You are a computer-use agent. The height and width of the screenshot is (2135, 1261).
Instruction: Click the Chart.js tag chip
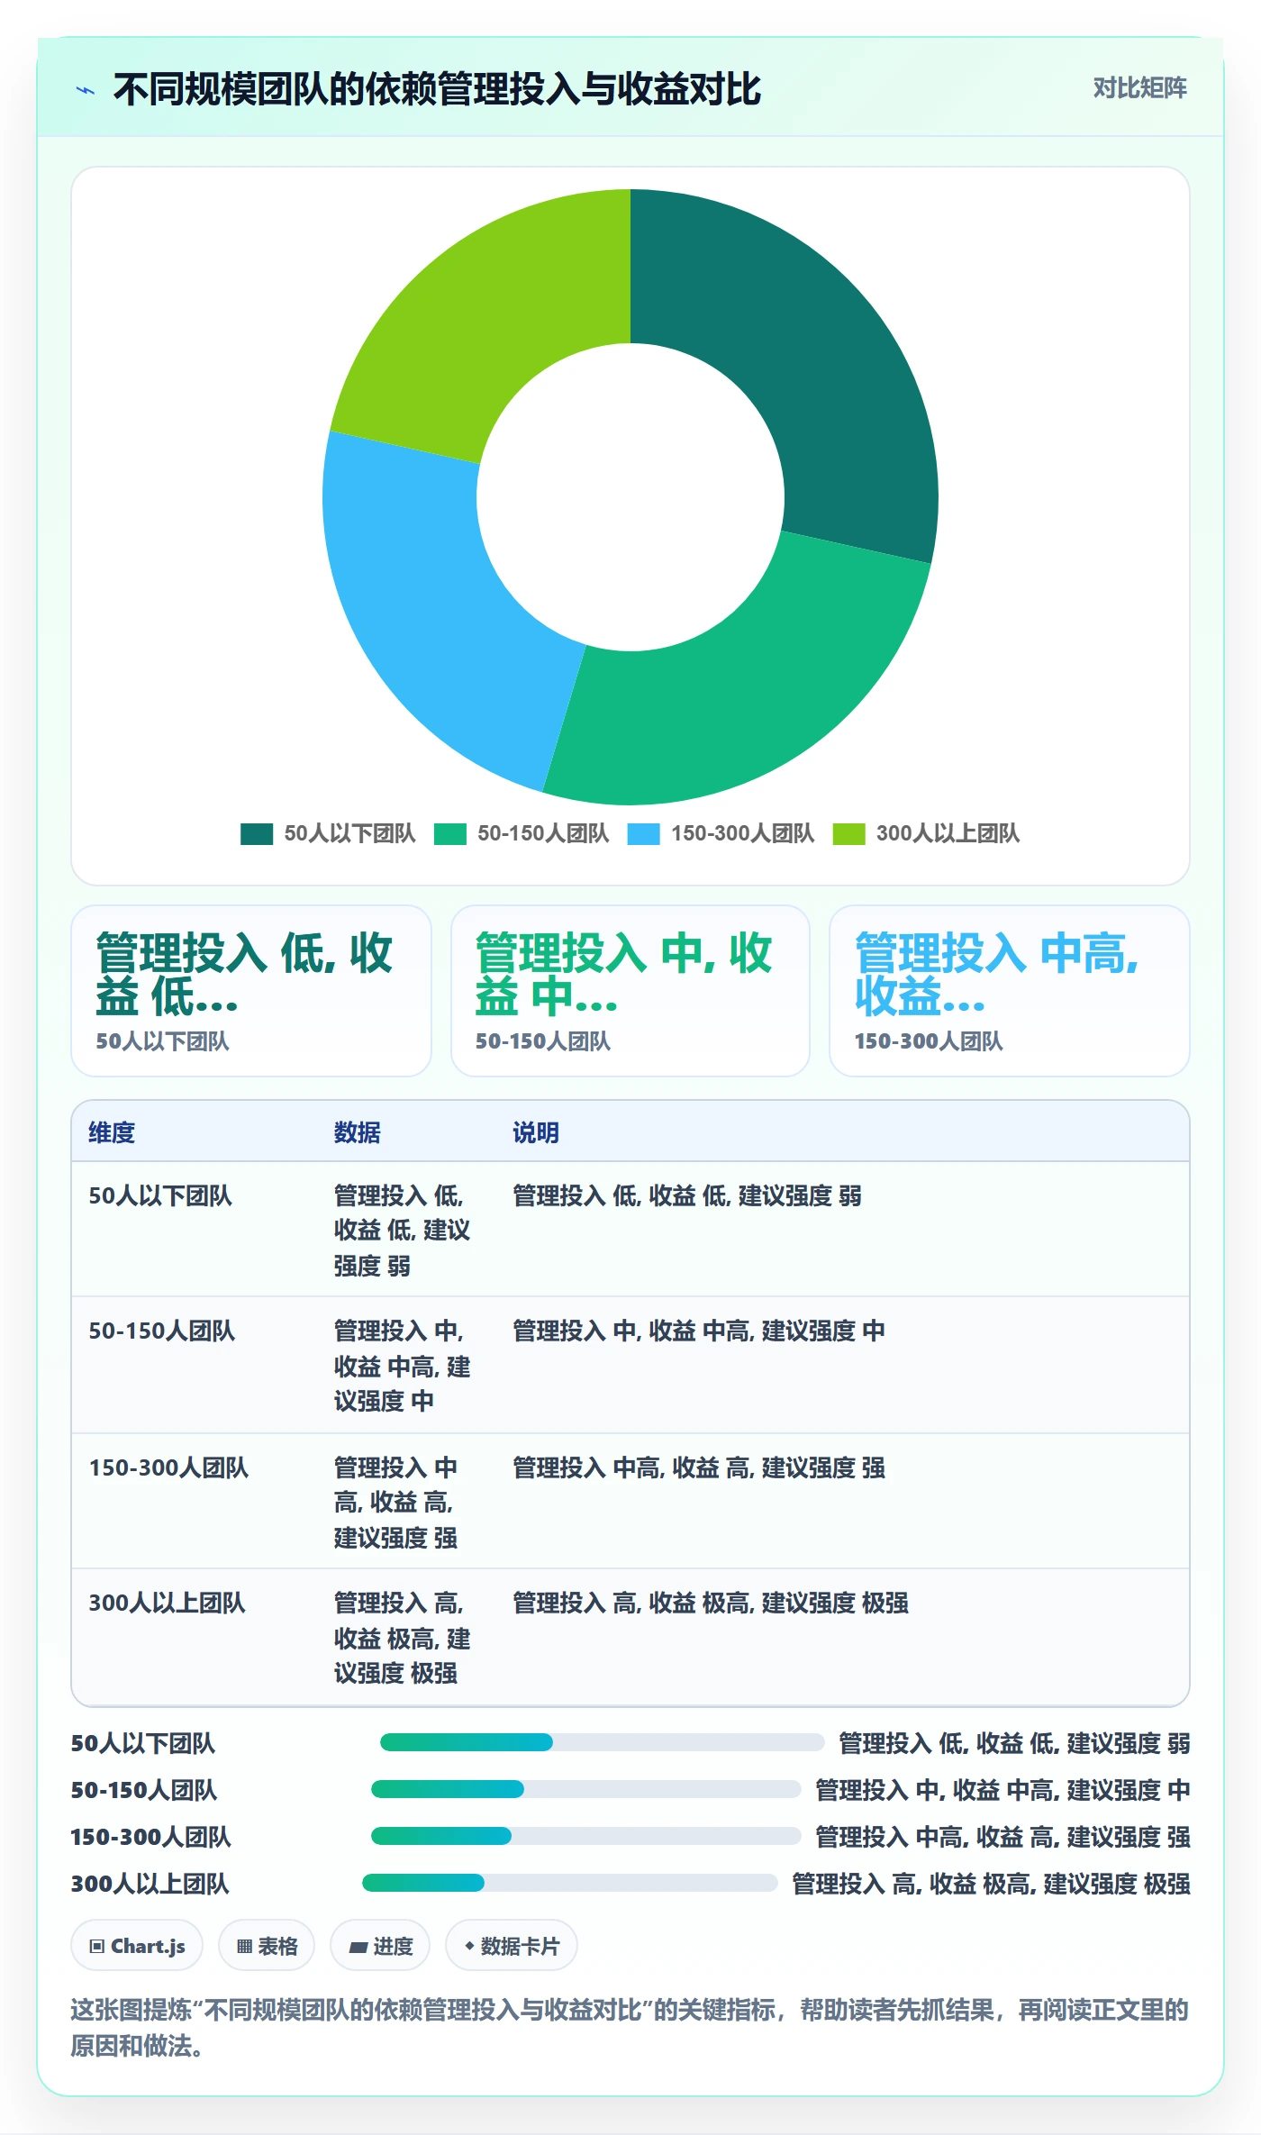[x=137, y=1946]
